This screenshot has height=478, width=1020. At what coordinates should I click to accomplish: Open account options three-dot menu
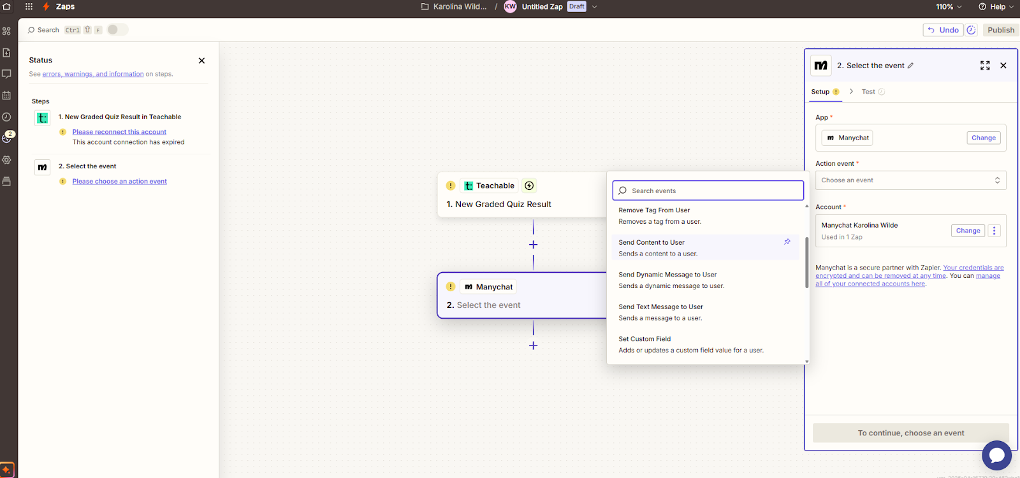pyautogui.click(x=994, y=231)
